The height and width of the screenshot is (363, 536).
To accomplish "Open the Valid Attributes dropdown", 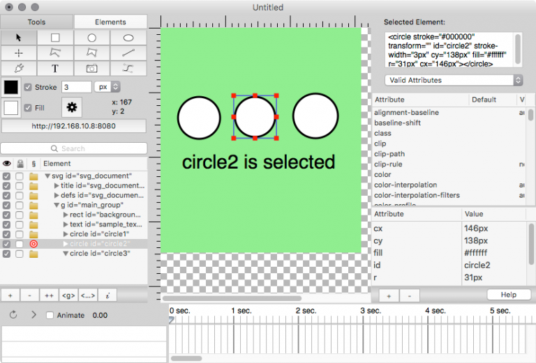I will click(454, 80).
